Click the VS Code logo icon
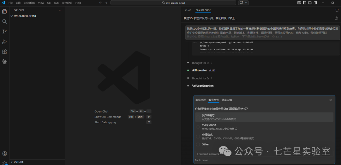This screenshot has height=165, width=341. click(x=3, y=3)
